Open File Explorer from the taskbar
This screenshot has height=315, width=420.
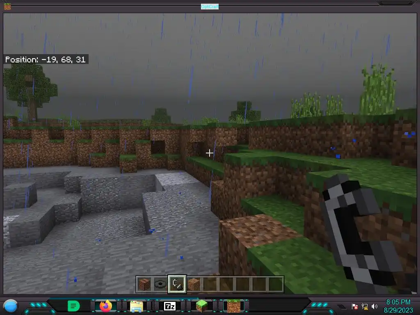137,306
